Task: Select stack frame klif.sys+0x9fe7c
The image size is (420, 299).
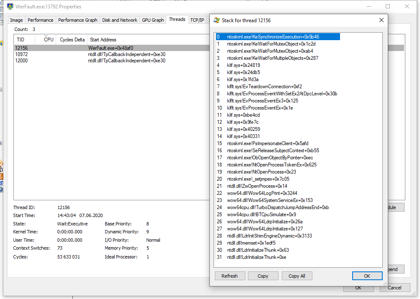Action: click(278, 122)
